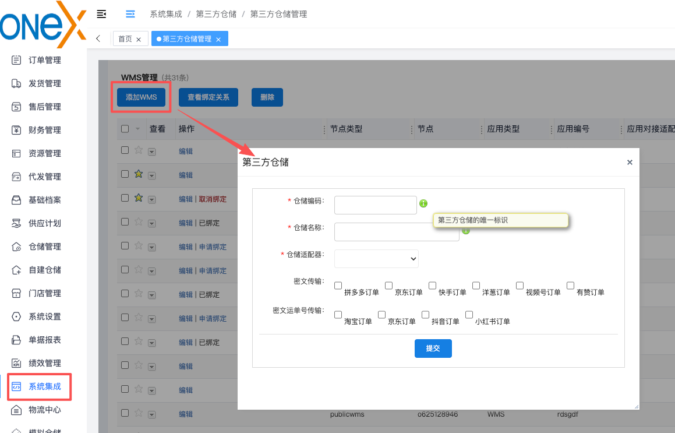Expand the first table row's view arrow
The image size is (675, 433).
151,152
